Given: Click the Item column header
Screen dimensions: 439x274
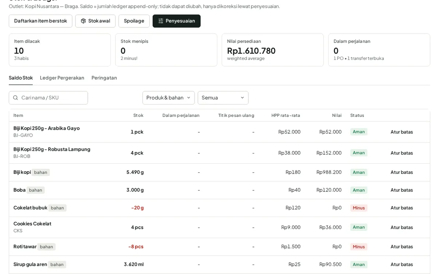Looking at the screenshot, I should point(18,115).
